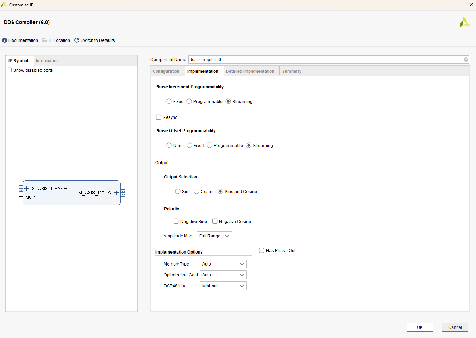
Task: Click the Polarity heading
Action: point(171,209)
